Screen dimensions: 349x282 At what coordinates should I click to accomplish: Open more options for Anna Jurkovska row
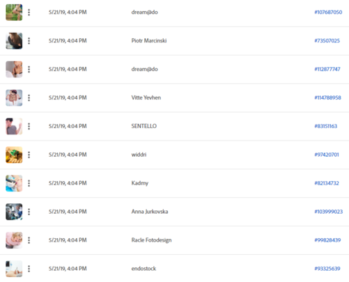tap(29, 212)
